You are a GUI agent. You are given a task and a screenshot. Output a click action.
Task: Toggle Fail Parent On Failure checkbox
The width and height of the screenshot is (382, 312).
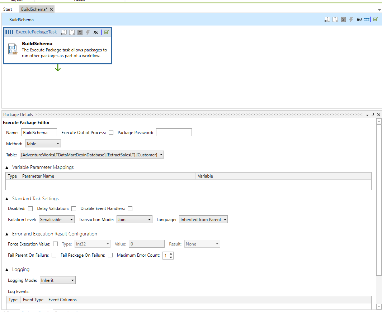pos(54,255)
